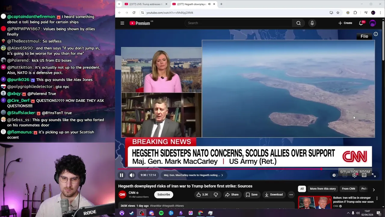This screenshot has height=217, width=385.
Task: Show hidden system tray icons
Action: (x=348, y=213)
